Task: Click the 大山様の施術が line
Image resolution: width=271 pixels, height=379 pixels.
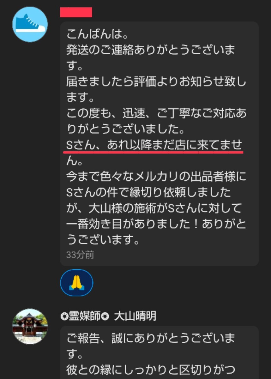Action: [x=154, y=208]
